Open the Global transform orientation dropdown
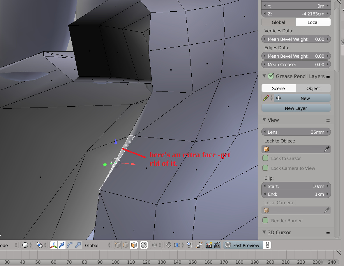The height and width of the screenshot is (266, 344). pyautogui.click(x=97, y=245)
